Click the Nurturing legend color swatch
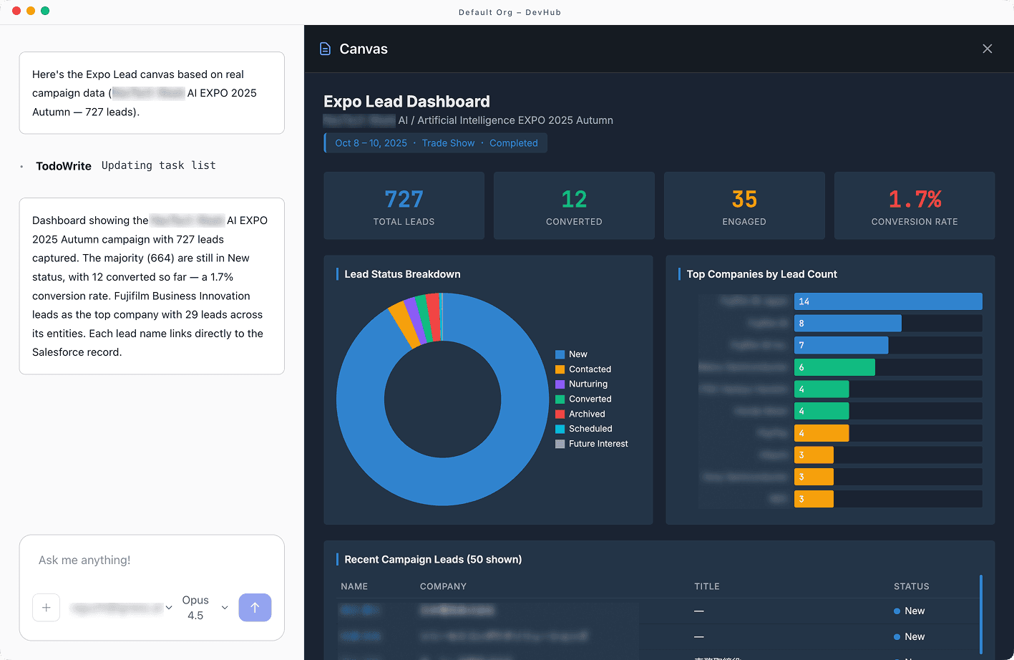Image resolution: width=1014 pixels, height=660 pixels. pyautogui.click(x=560, y=384)
